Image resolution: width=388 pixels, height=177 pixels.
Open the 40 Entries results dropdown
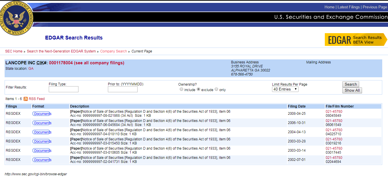[285, 89]
